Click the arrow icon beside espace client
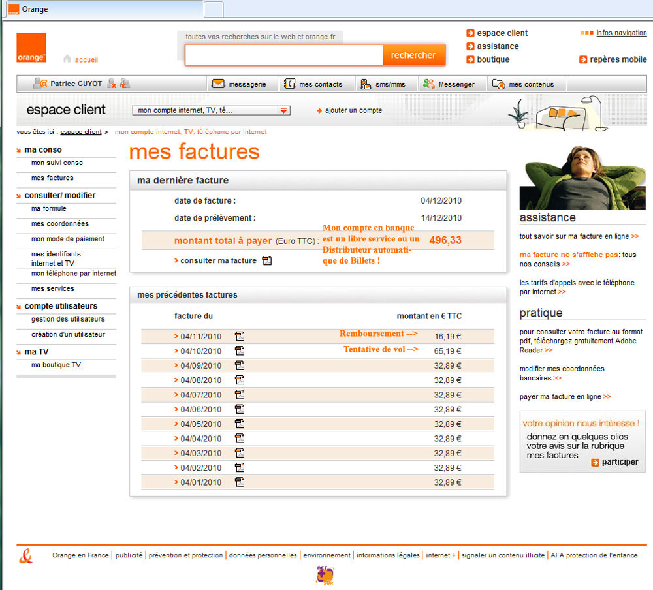Viewport: 653px width, 590px height. pyautogui.click(x=470, y=33)
